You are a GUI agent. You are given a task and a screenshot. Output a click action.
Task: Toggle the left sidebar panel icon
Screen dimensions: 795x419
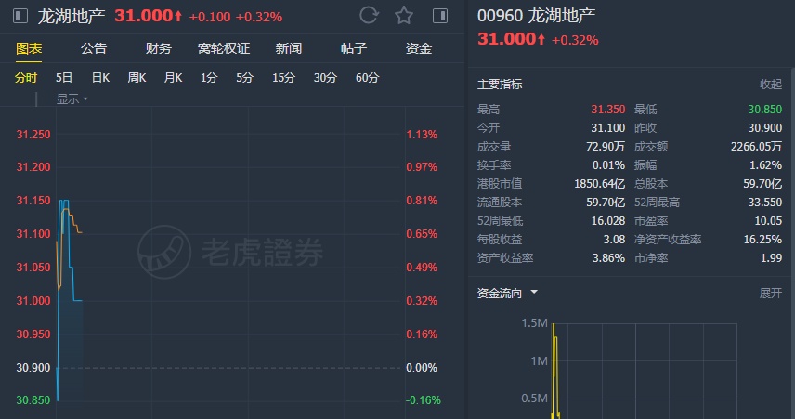(x=20, y=16)
